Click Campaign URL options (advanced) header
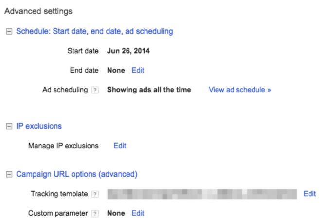Screen dimensions: 327x224 pyautogui.click(x=77, y=174)
